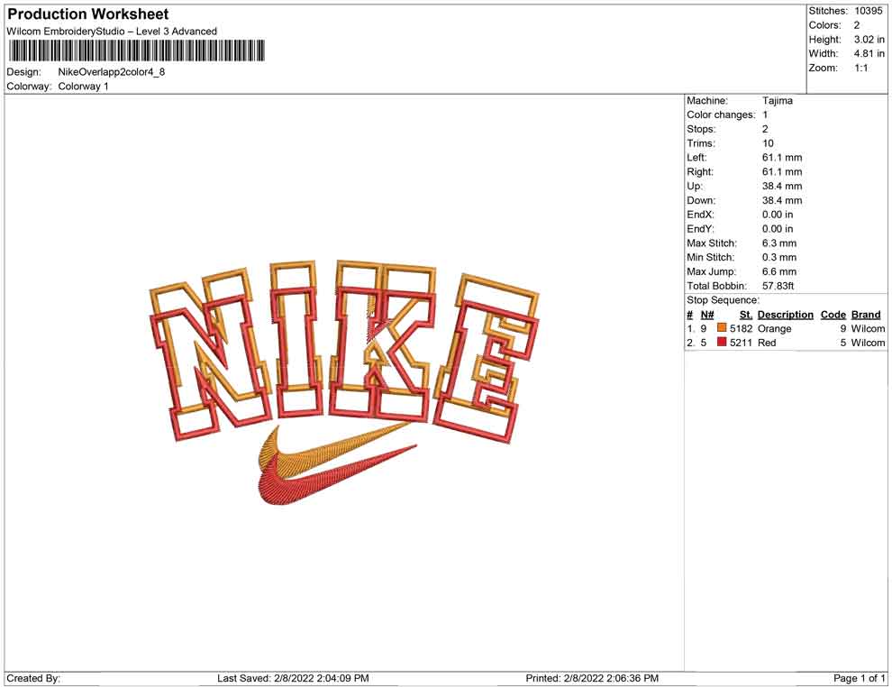Click 'Wilcom' brand in the Red row

pyautogui.click(x=868, y=343)
